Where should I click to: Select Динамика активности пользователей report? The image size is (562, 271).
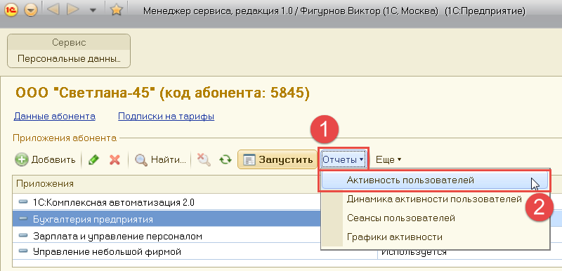pyautogui.click(x=435, y=199)
